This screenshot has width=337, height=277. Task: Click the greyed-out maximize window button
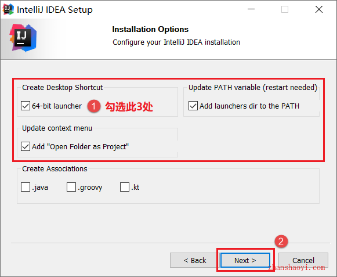pyautogui.click(x=285, y=9)
